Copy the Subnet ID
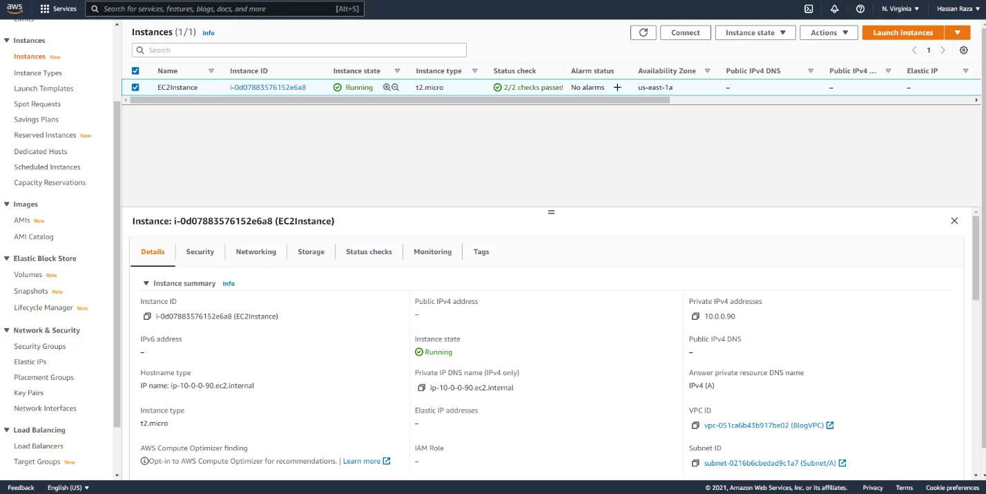 [x=695, y=463]
